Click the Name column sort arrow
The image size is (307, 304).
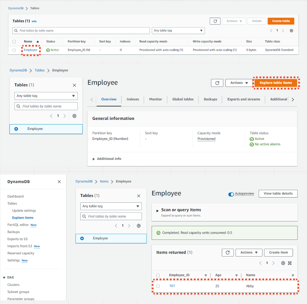coord(38,42)
